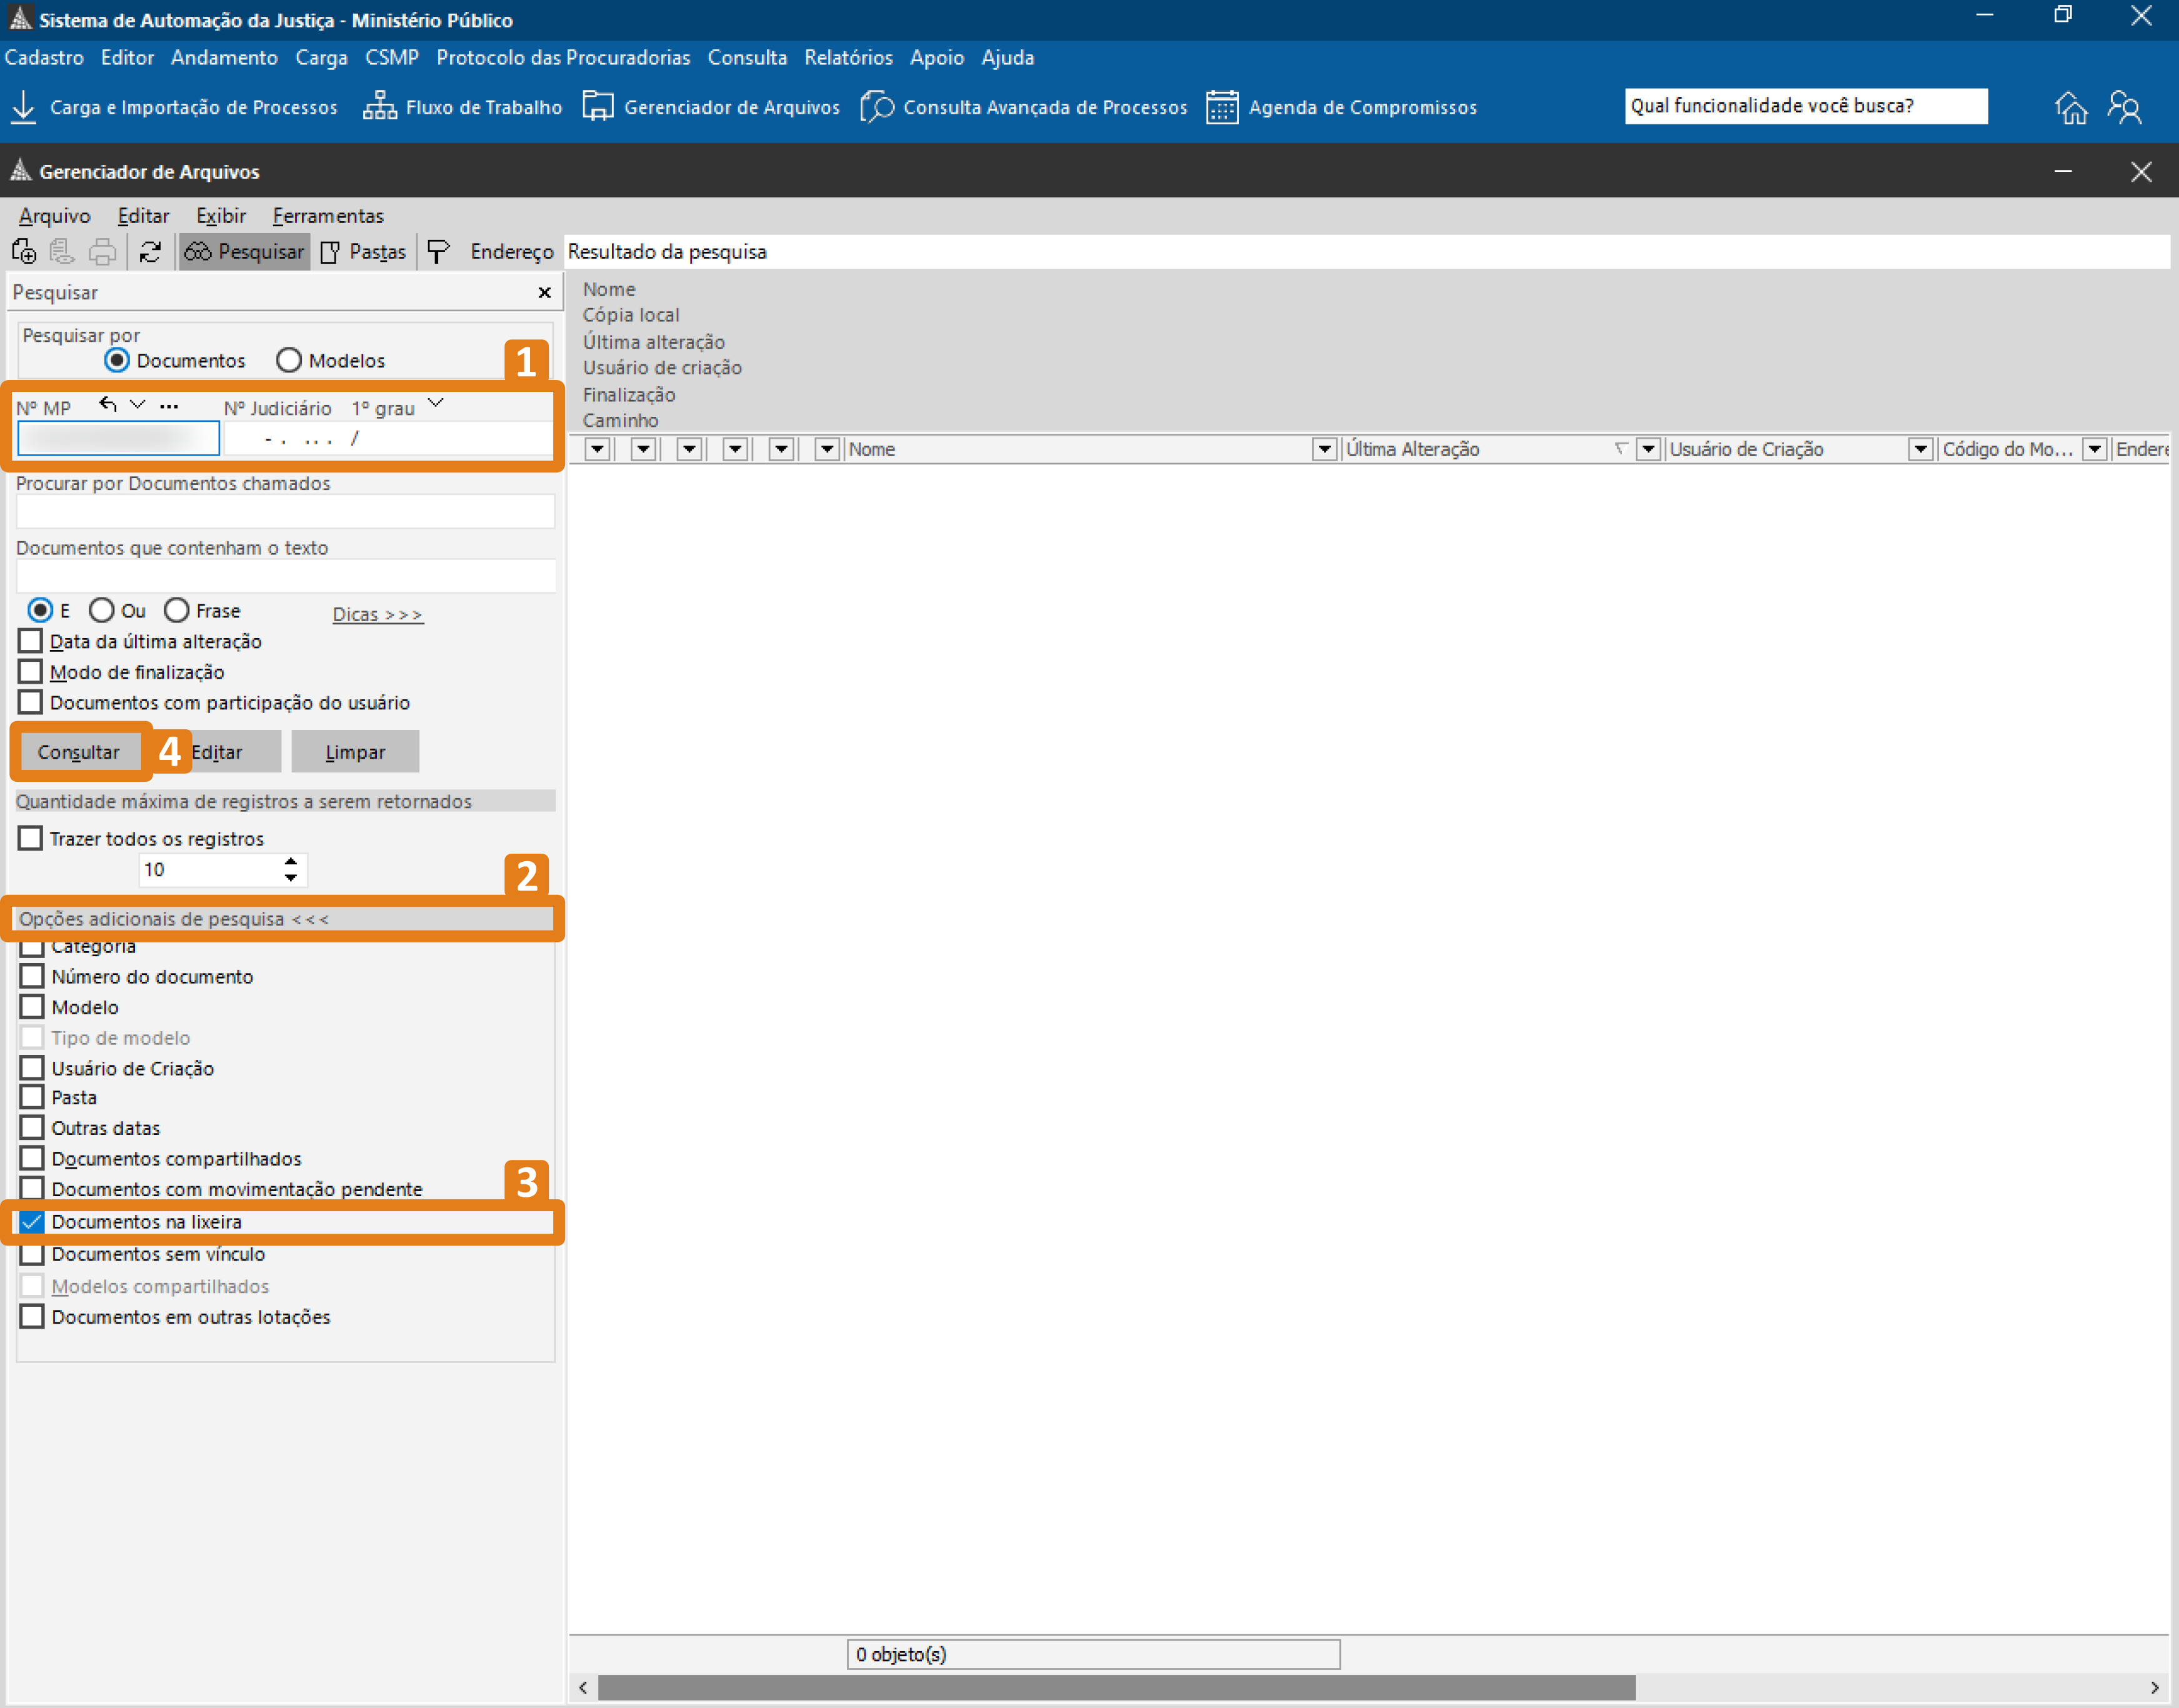
Task: Open the 1º grau dropdown
Action: 435,404
